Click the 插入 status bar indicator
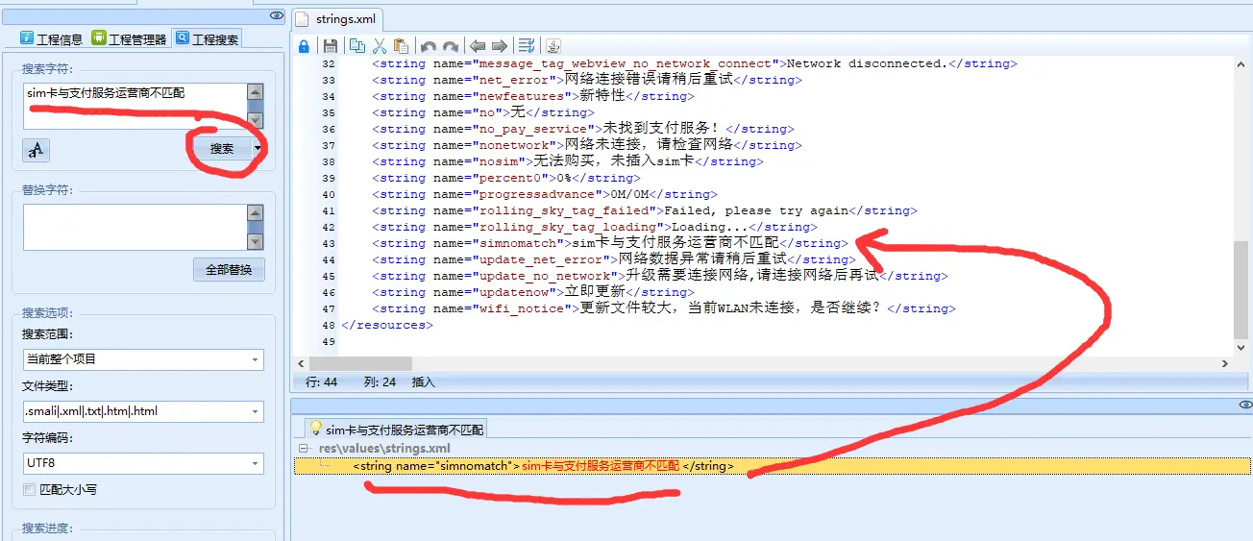Screen dimensions: 1253x541 pyautogui.click(x=424, y=382)
